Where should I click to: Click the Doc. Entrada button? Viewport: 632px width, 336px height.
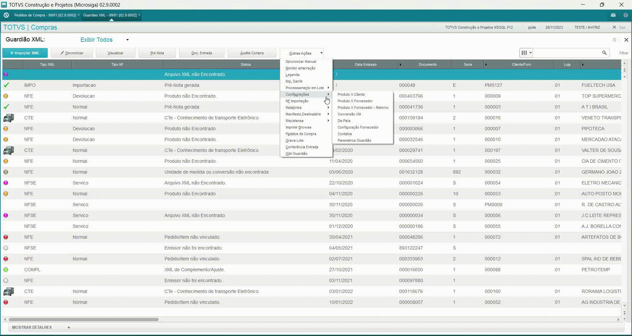(x=201, y=53)
